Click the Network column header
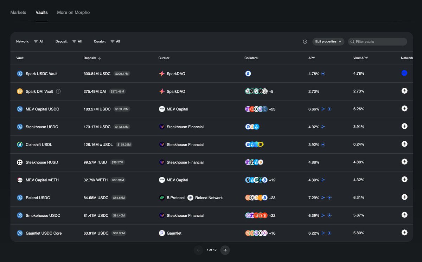Screen dimensions: 422x262 pos(407,58)
